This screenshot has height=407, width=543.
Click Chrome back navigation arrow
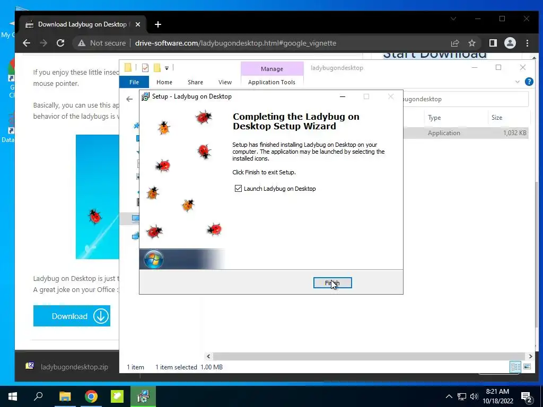click(x=27, y=43)
